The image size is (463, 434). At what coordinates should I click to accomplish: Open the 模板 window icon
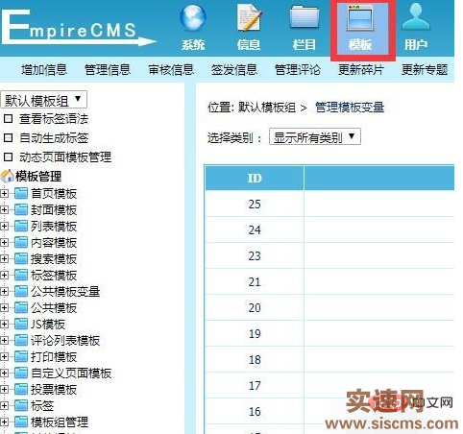click(x=360, y=18)
